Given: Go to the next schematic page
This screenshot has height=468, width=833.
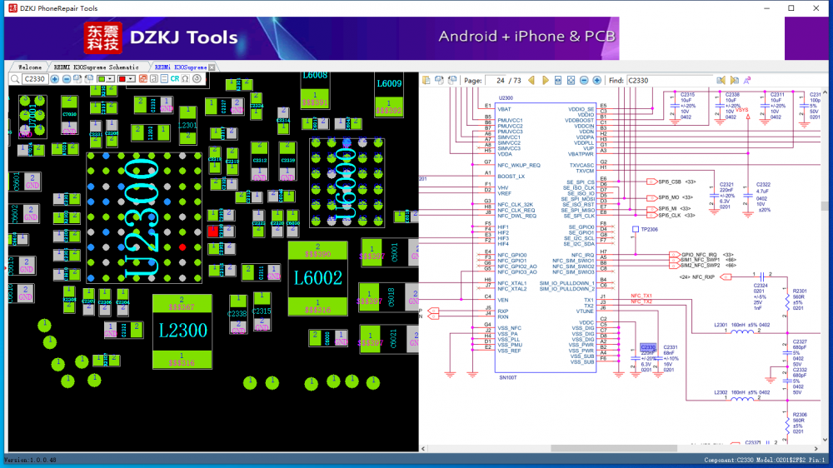Looking at the screenshot, I should tap(546, 80).
